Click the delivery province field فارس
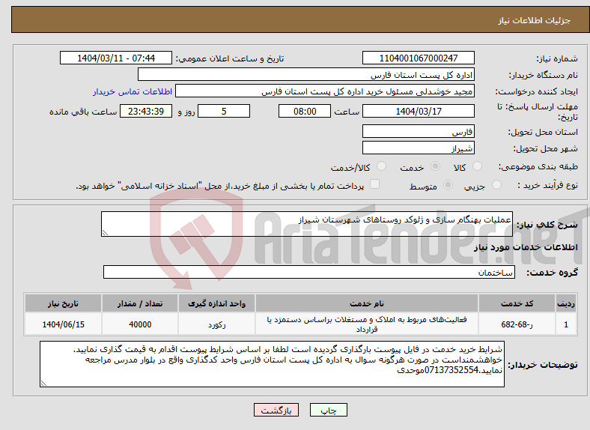Viewport: 590px width, 430px height. coord(419,131)
